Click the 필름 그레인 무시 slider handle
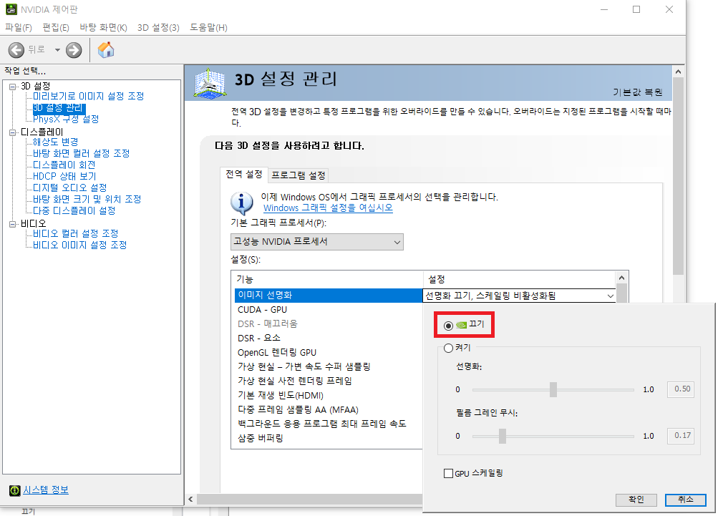 point(503,436)
